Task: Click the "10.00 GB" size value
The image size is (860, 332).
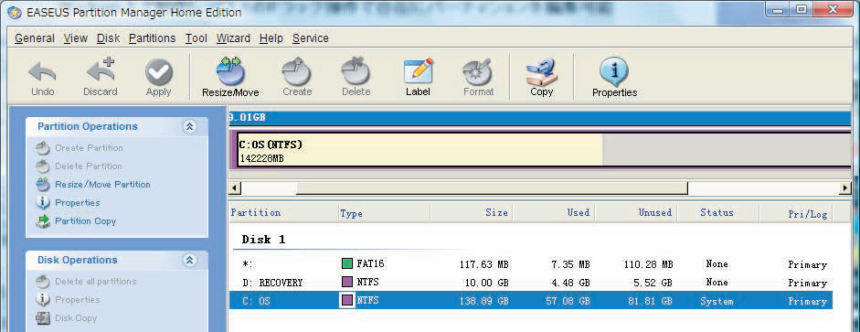Action: (x=487, y=283)
